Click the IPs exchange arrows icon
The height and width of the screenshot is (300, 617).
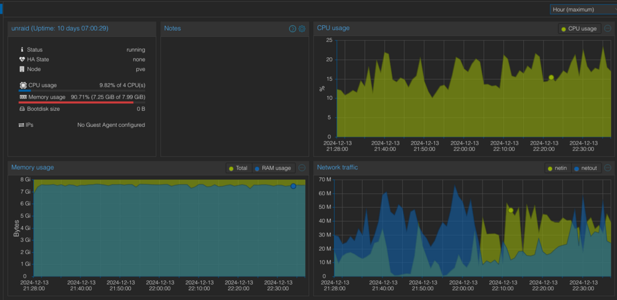(x=21, y=125)
